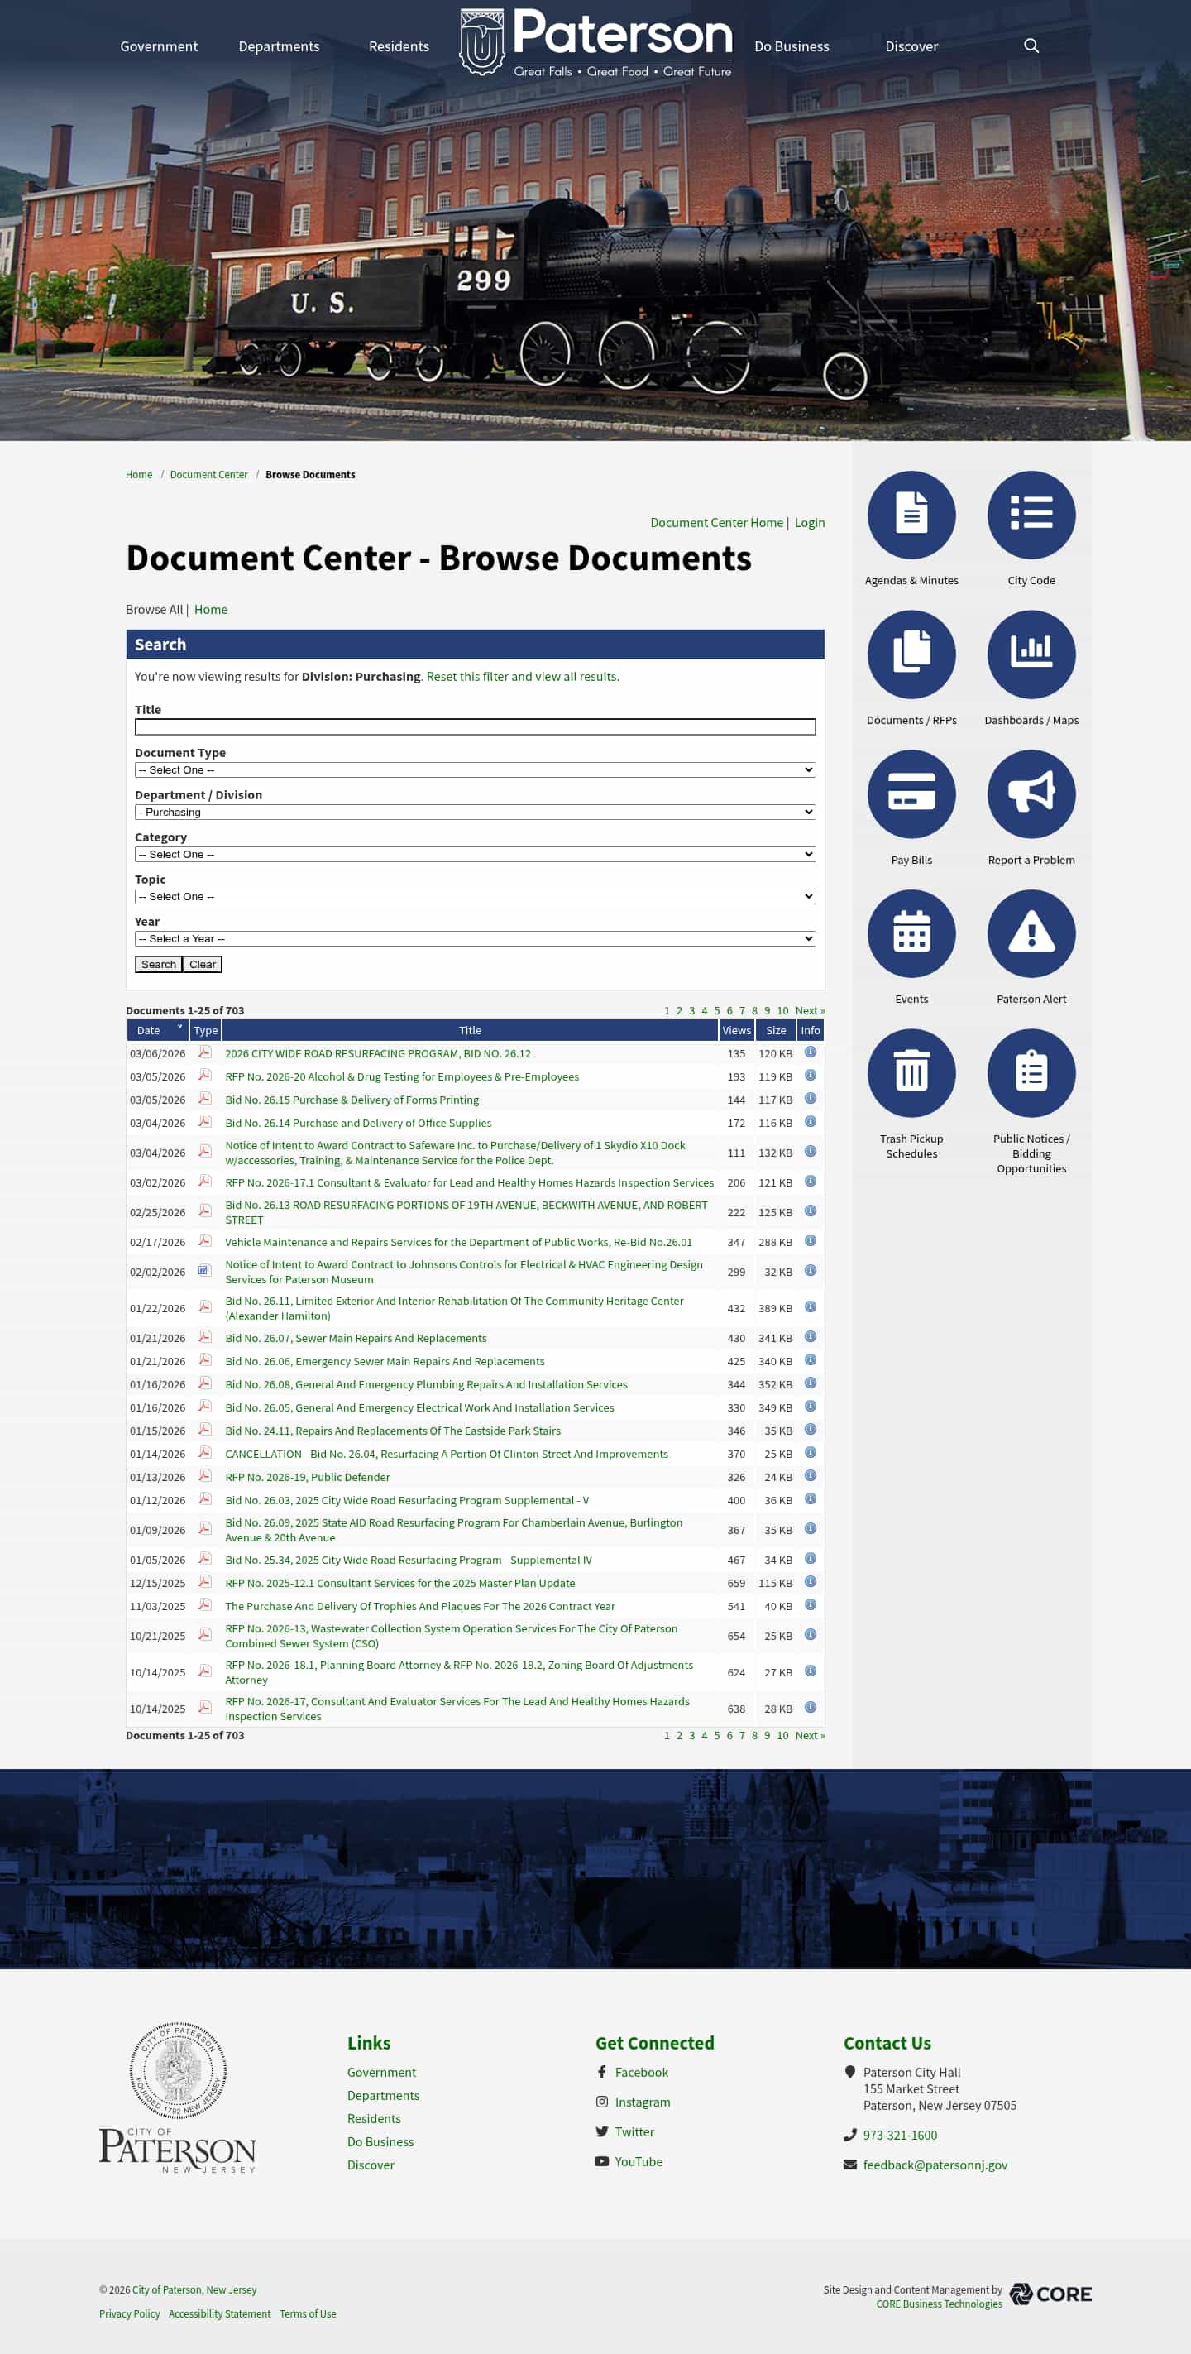This screenshot has width=1191, height=2354.
Task: Open the Topic dropdown
Action: coord(475,896)
